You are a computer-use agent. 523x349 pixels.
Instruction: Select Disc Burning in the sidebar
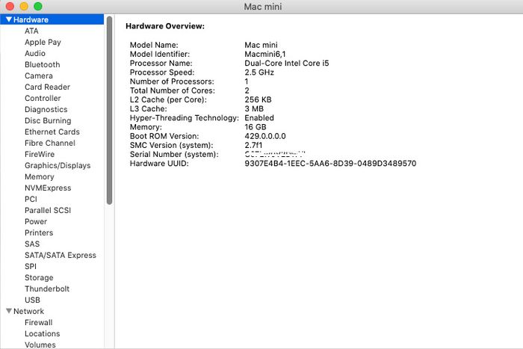[x=48, y=121]
